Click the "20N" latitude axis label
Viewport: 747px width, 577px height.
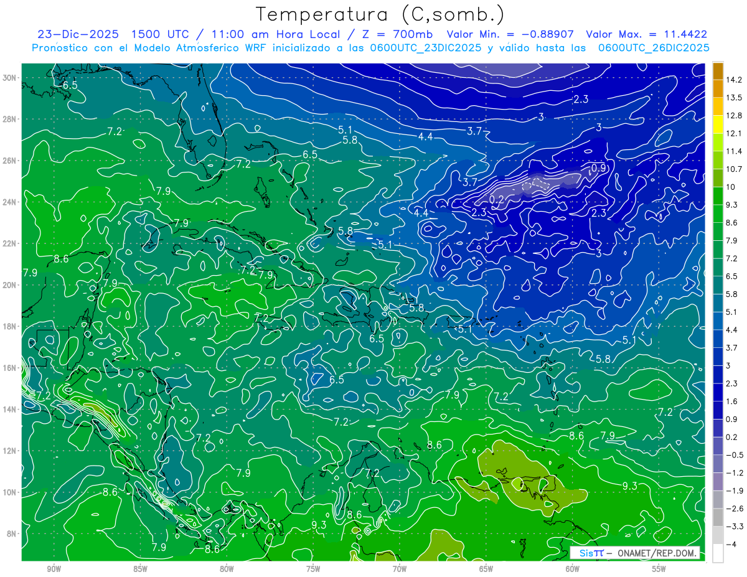pos(11,285)
